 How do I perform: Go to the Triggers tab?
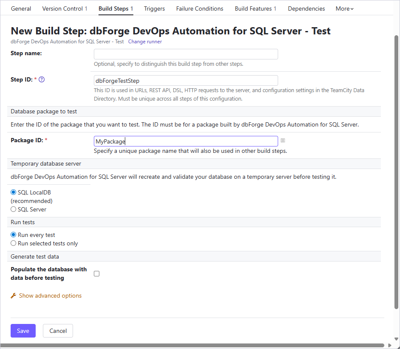pos(154,8)
